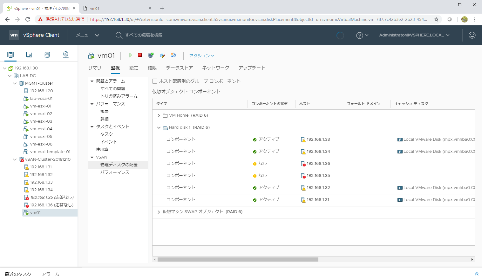Collapse the 問題とアラーム section
This screenshot has height=279, width=482.
[92, 81]
